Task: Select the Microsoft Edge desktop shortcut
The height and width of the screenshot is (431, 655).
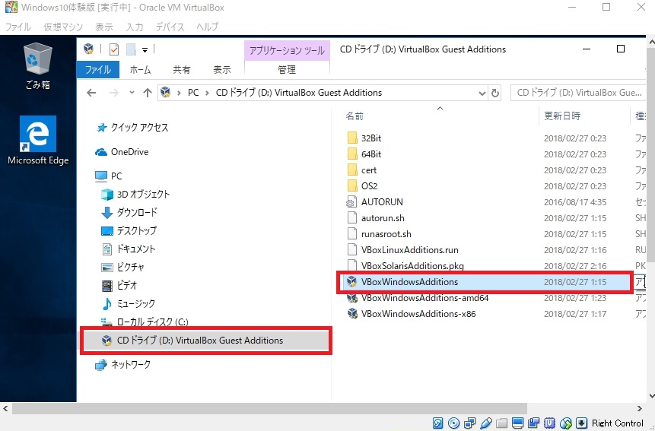Action: pyautogui.click(x=38, y=141)
